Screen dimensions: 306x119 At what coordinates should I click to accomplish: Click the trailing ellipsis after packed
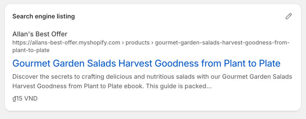click(x=209, y=87)
